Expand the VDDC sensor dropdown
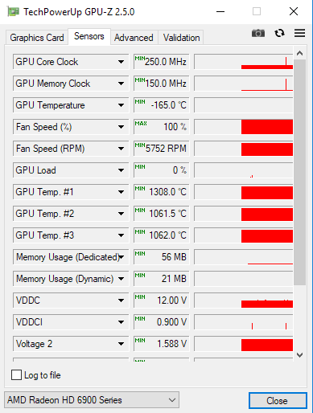Image resolution: width=313 pixels, height=413 pixels. coord(71,301)
